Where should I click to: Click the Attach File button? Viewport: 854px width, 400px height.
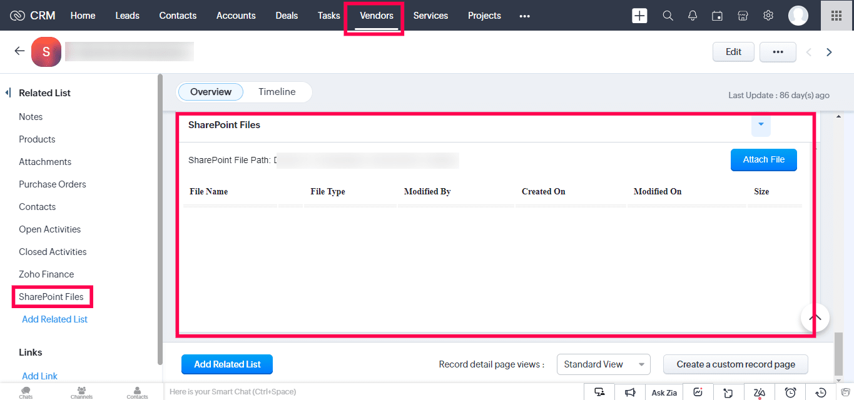pos(763,160)
